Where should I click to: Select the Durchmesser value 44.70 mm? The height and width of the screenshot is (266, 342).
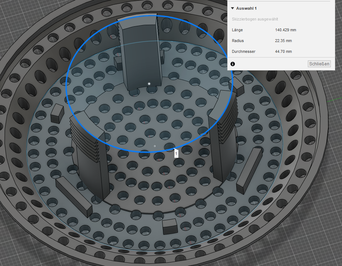tap(283, 51)
